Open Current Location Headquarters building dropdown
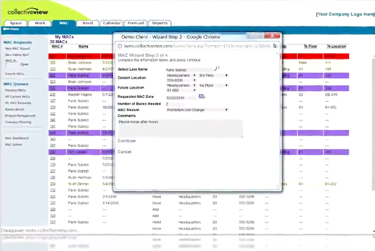 click(181, 75)
